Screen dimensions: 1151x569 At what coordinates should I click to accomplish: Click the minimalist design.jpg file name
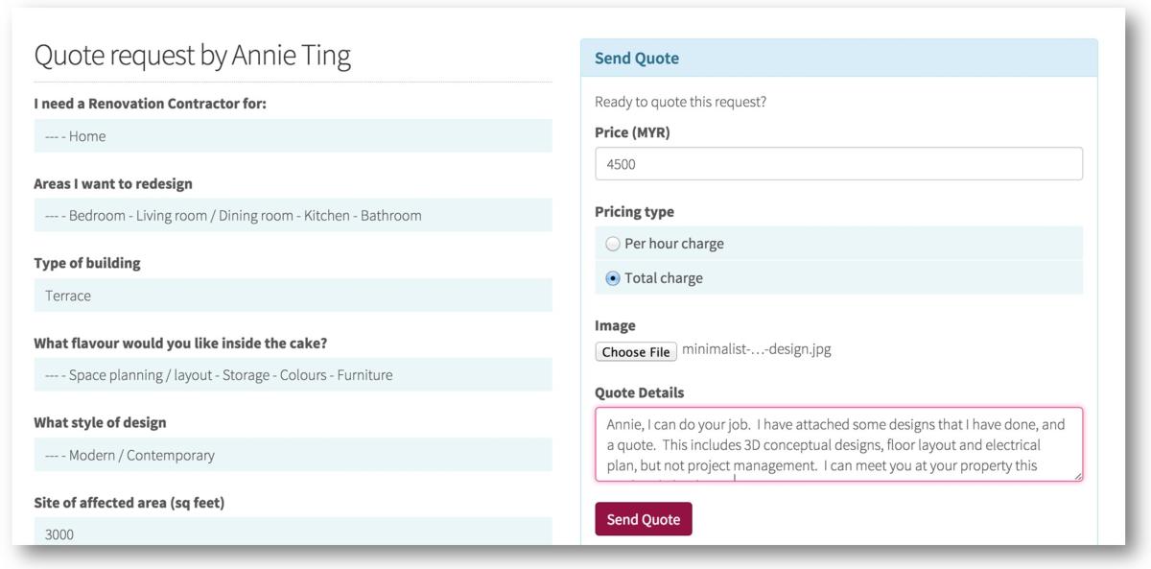tap(756, 349)
